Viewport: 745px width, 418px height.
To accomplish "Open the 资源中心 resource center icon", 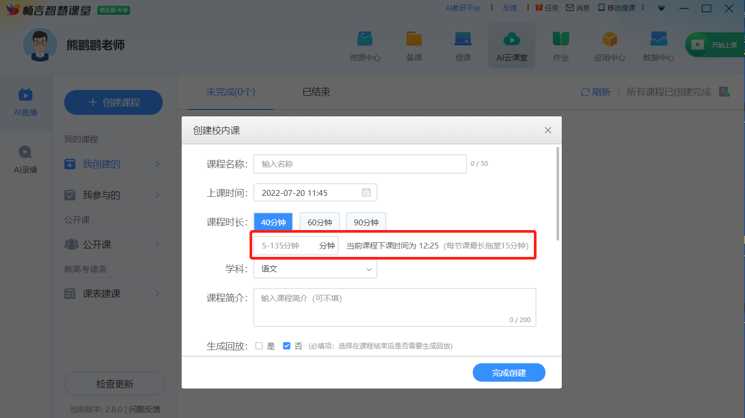I will tap(365, 39).
